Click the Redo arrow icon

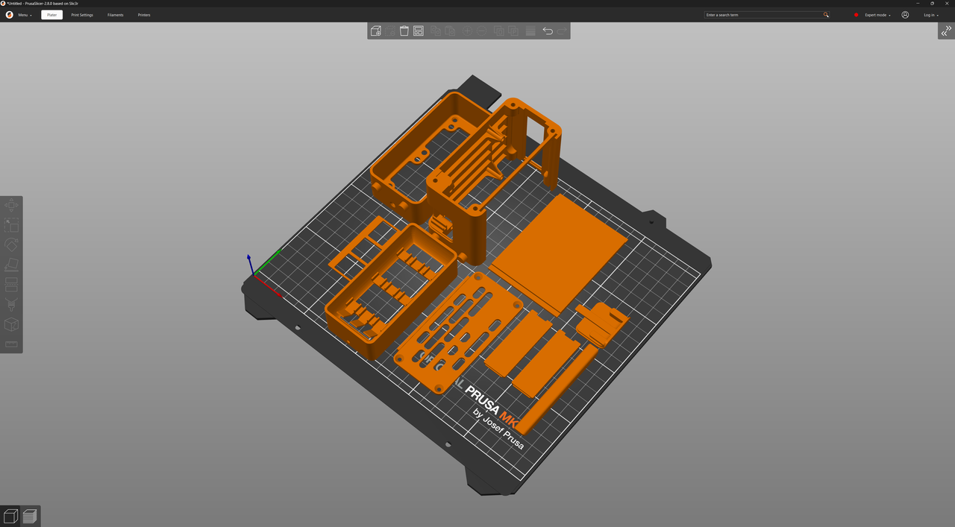click(x=562, y=31)
